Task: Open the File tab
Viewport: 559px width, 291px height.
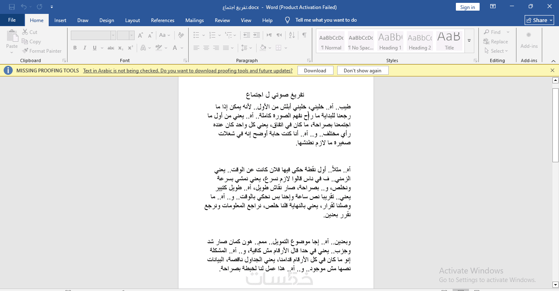Action: [x=12, y=20]
